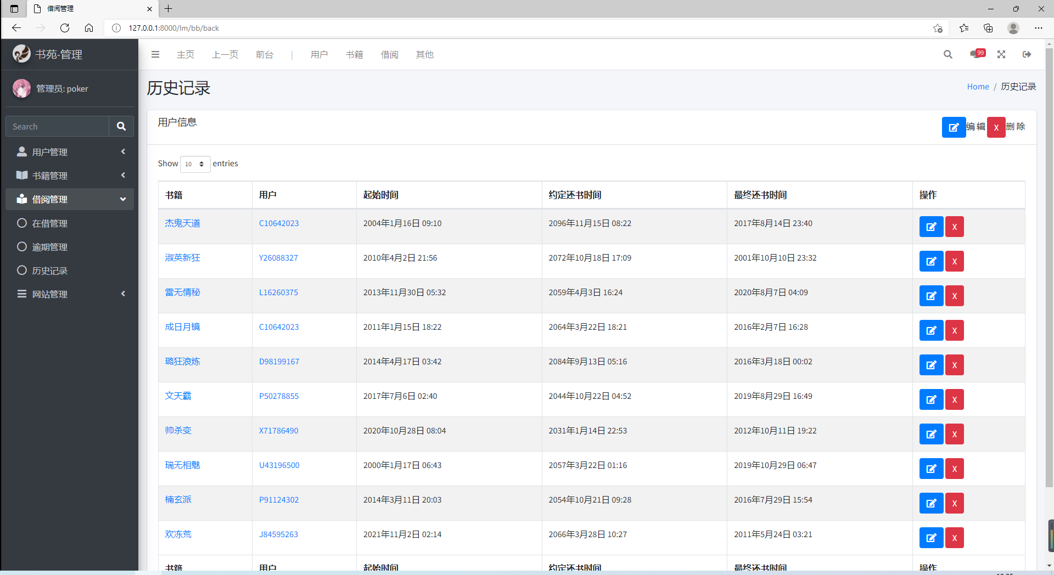
Task: Click the red delete button beside 删除
Action: click(x=996, y=127)
